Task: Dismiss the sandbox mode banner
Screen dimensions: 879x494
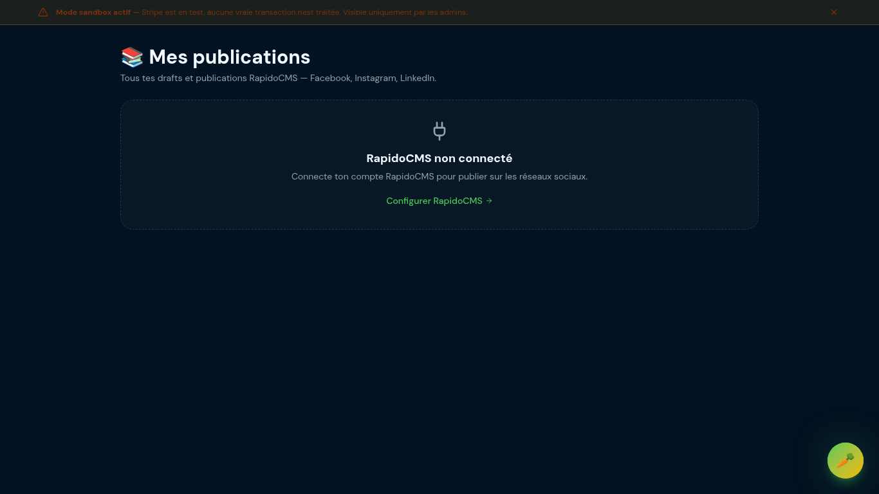Action: pos(834,12)
